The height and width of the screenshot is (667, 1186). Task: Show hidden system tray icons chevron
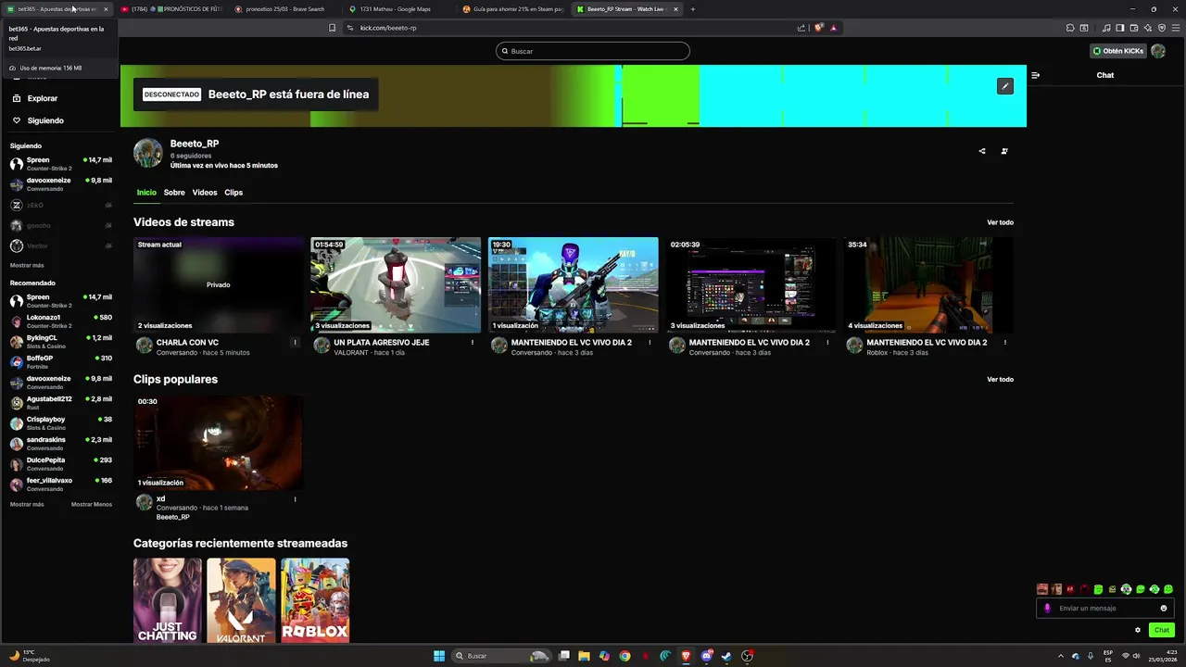click(1062, 656)
